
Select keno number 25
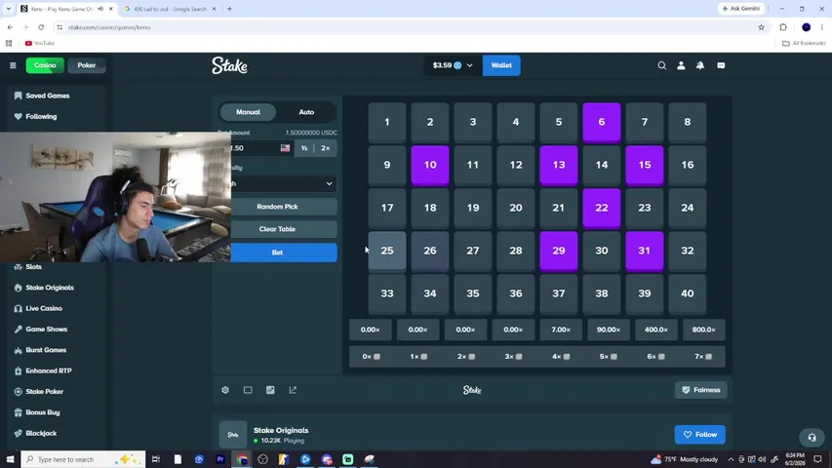387,251
